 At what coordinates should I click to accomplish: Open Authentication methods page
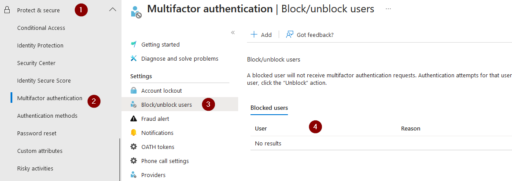[x=47, y=116]
